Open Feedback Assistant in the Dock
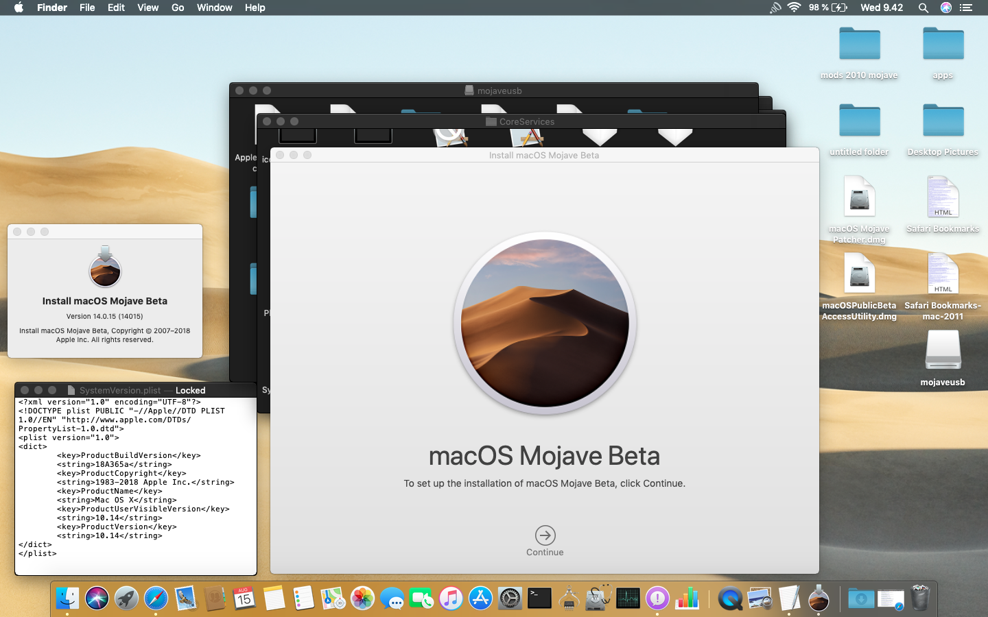The height and width of the screenshot is (617, 988). [x=657, y=598]
